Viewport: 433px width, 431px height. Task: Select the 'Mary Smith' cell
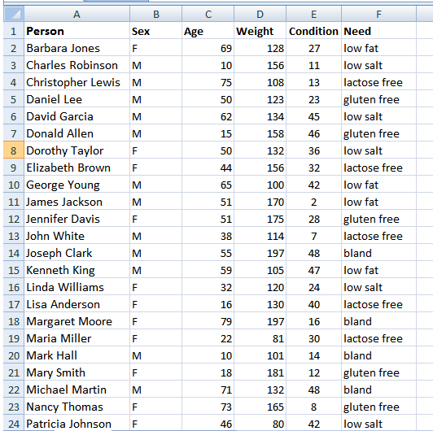(x=77, y=372)
